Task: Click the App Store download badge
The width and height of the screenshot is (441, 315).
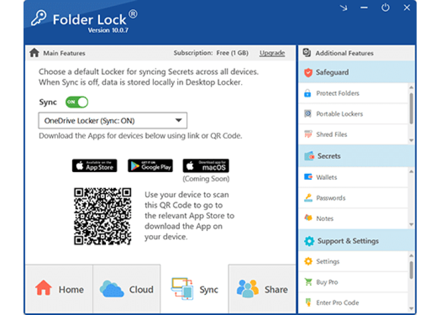Action: (x=95, y=166)
